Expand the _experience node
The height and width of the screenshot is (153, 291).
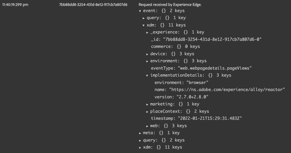coord(147,32)
